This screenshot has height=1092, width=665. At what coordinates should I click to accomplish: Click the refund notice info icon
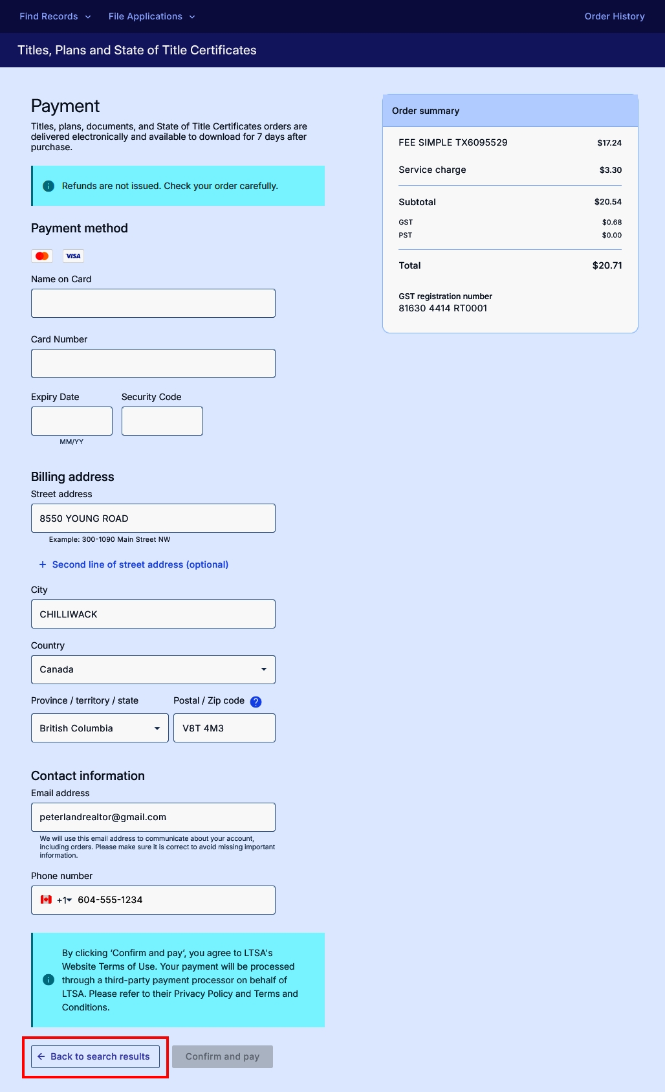point(49,186)
